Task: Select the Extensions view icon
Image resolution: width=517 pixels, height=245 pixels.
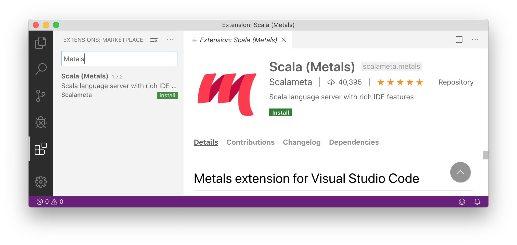Action: pyautogui.click(x=41, y=149)
